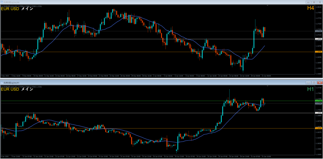
Task: Click the H4 chart window title icon
Action: [2, 2]
